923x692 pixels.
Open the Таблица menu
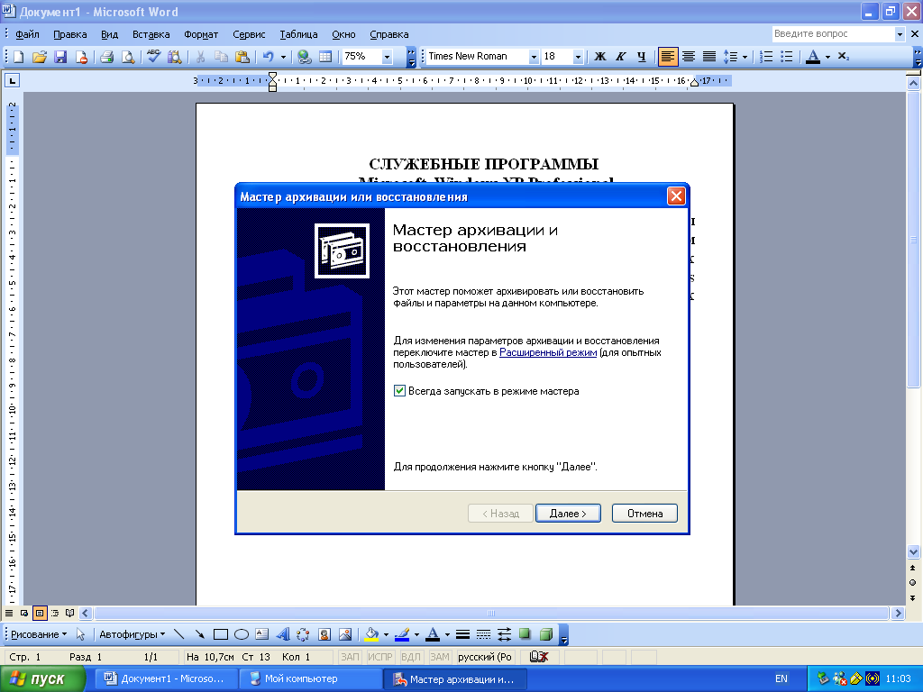pyautogui.click(x=298, y=34)
